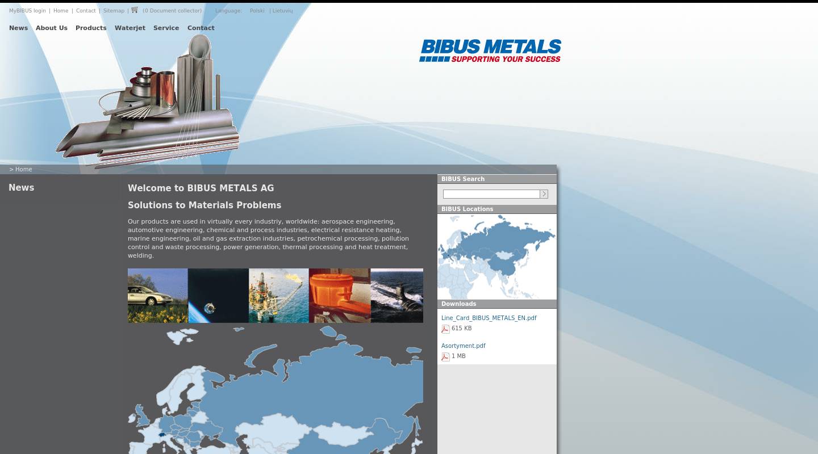Open the Sitemap link
The height and width of the screenshot is (454, 818).
click(x=114, y=11)
